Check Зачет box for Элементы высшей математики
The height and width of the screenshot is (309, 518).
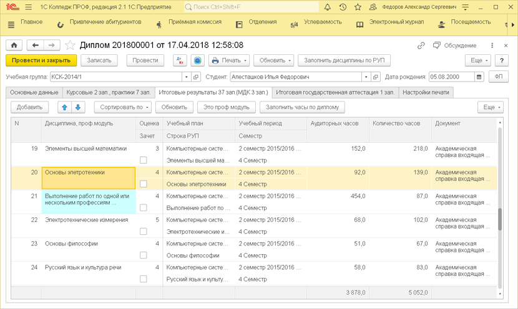coord(144,161)
